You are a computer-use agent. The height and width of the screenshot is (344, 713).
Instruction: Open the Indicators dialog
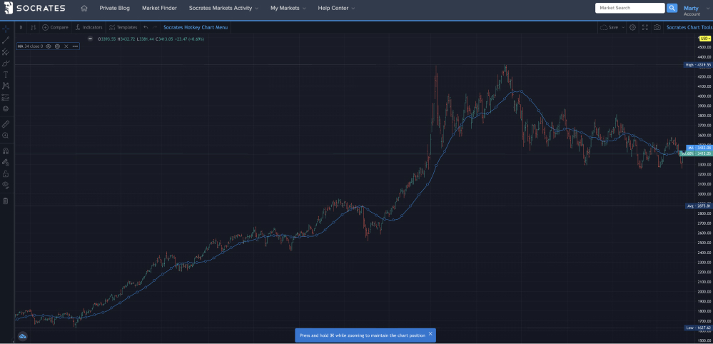coord(89,27)
